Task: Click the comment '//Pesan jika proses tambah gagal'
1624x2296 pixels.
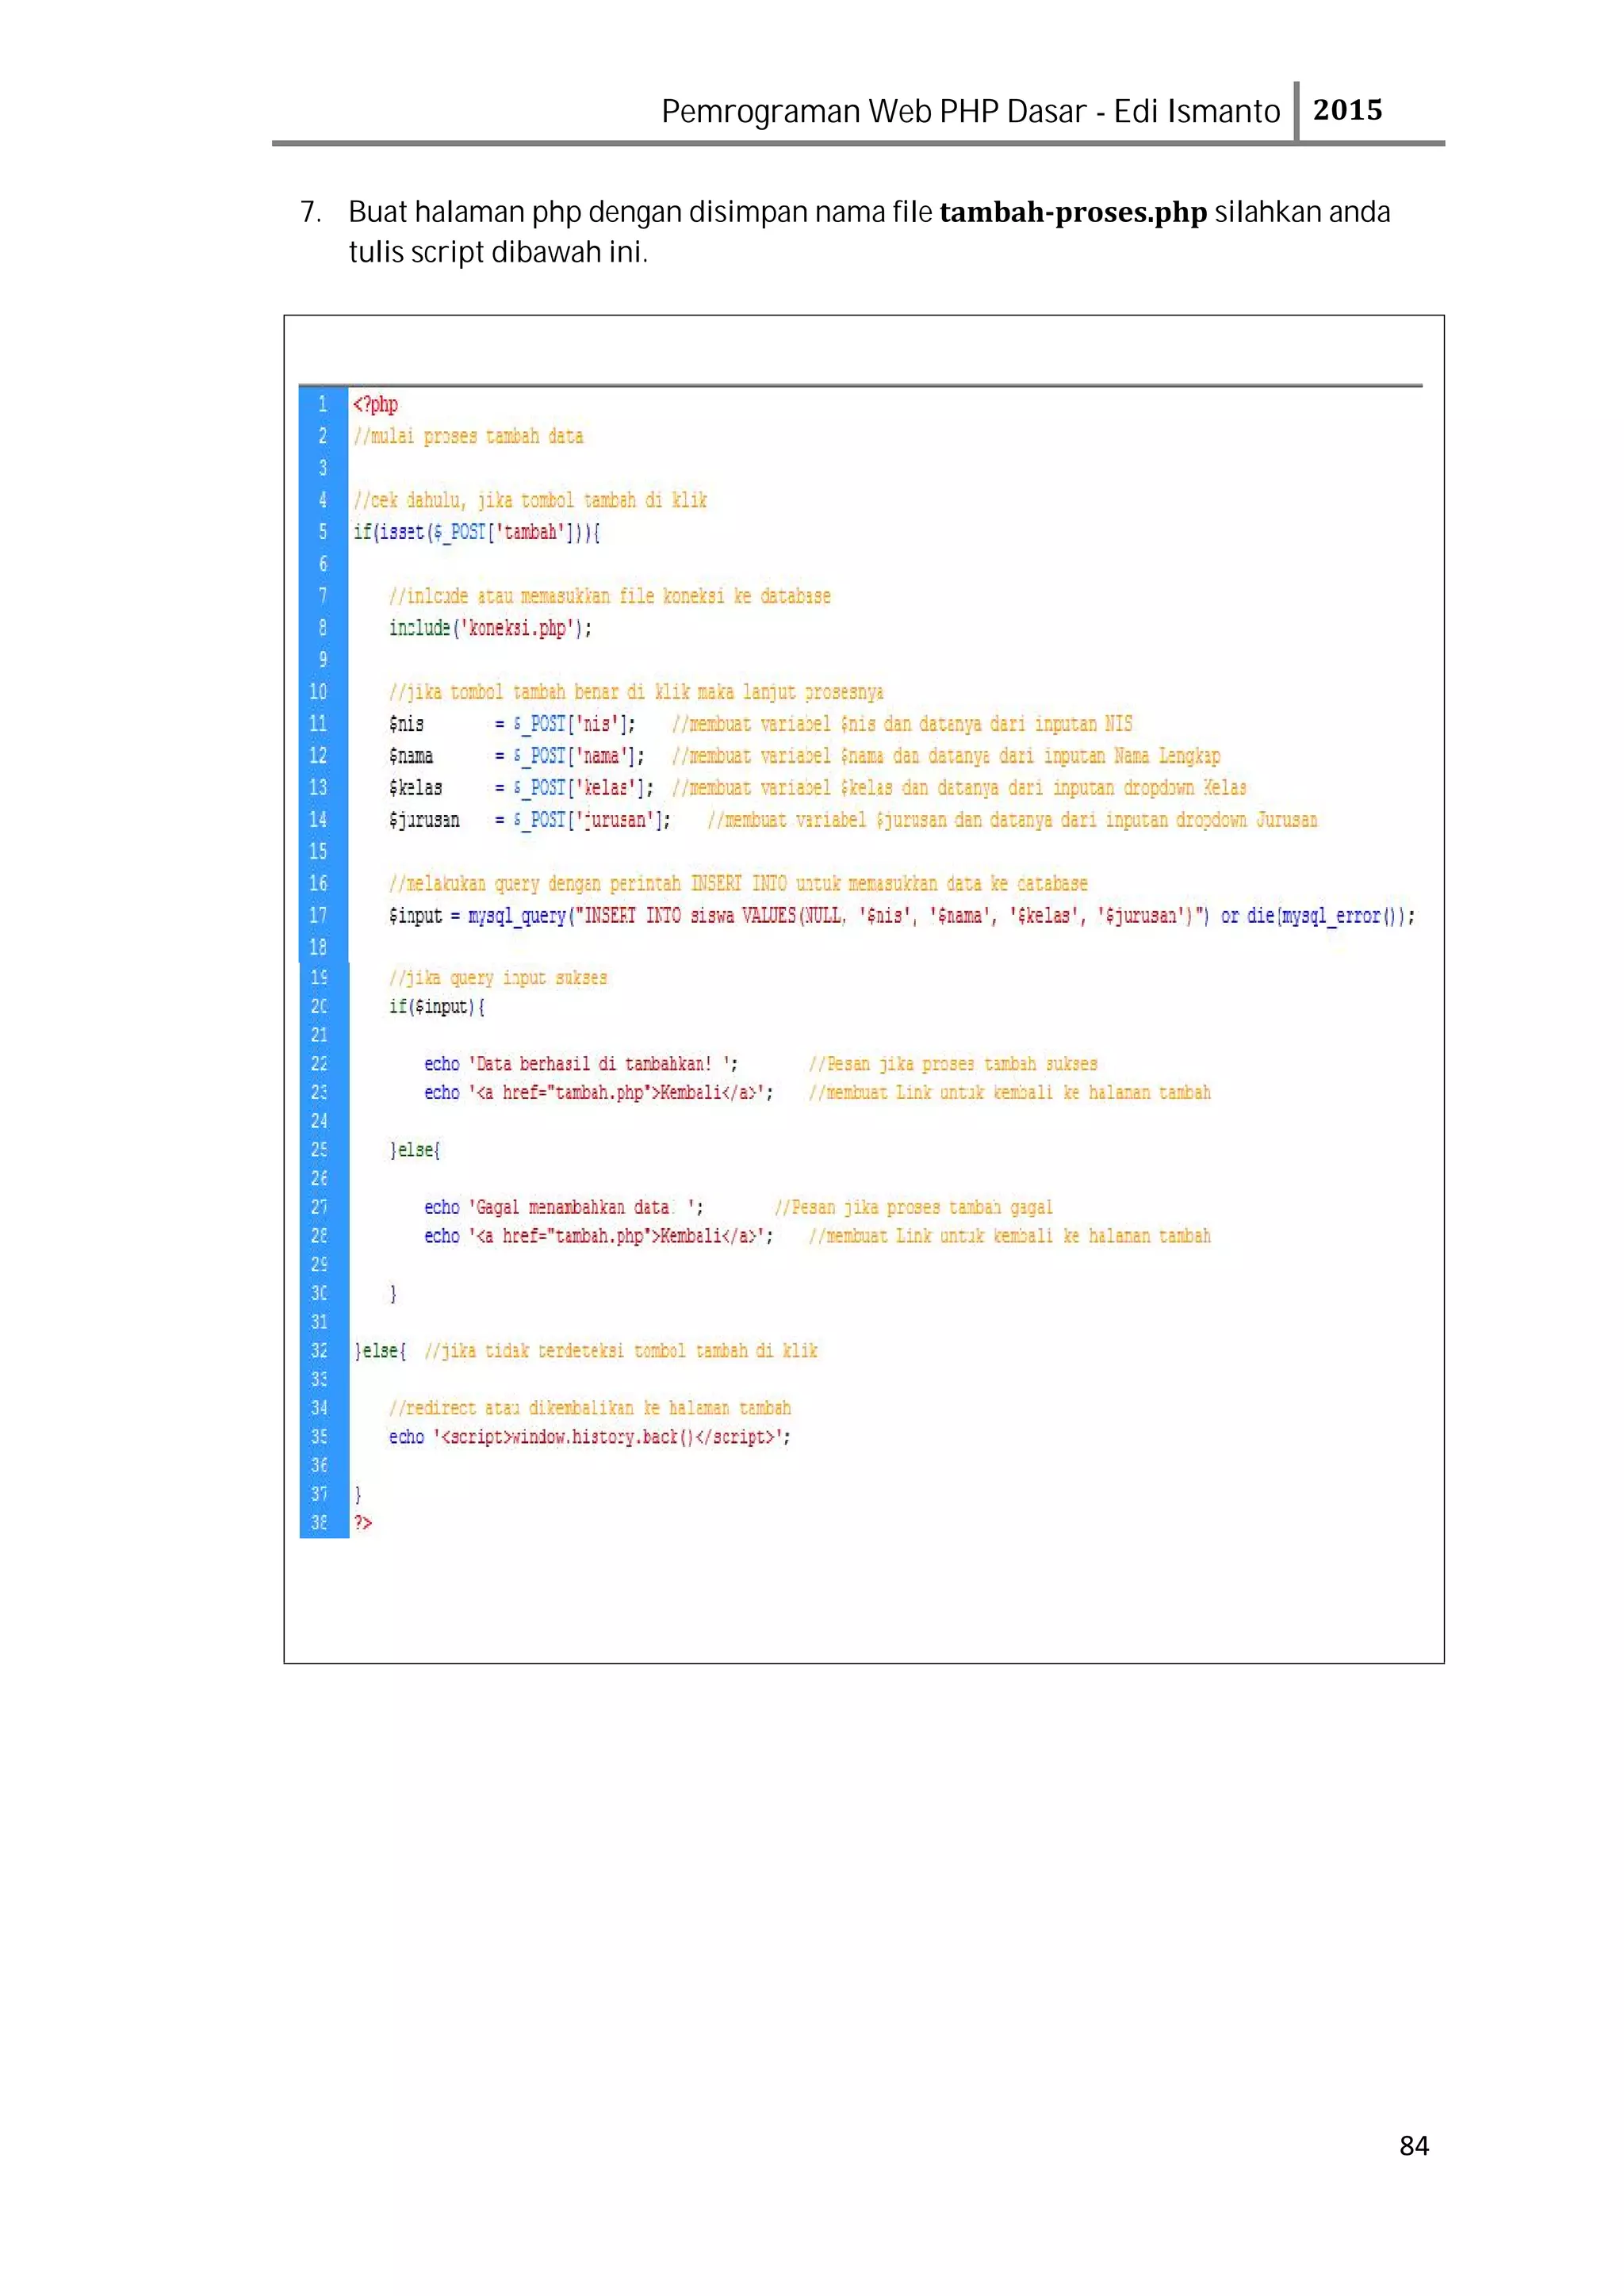Action: pyautogui.click(x=914, y=1208)
